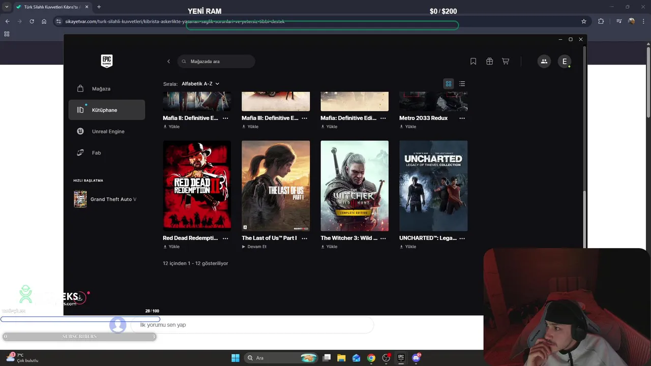Open Unreal Engine section in sidebar
Viewport: 651px width, 366px height.
107,131
